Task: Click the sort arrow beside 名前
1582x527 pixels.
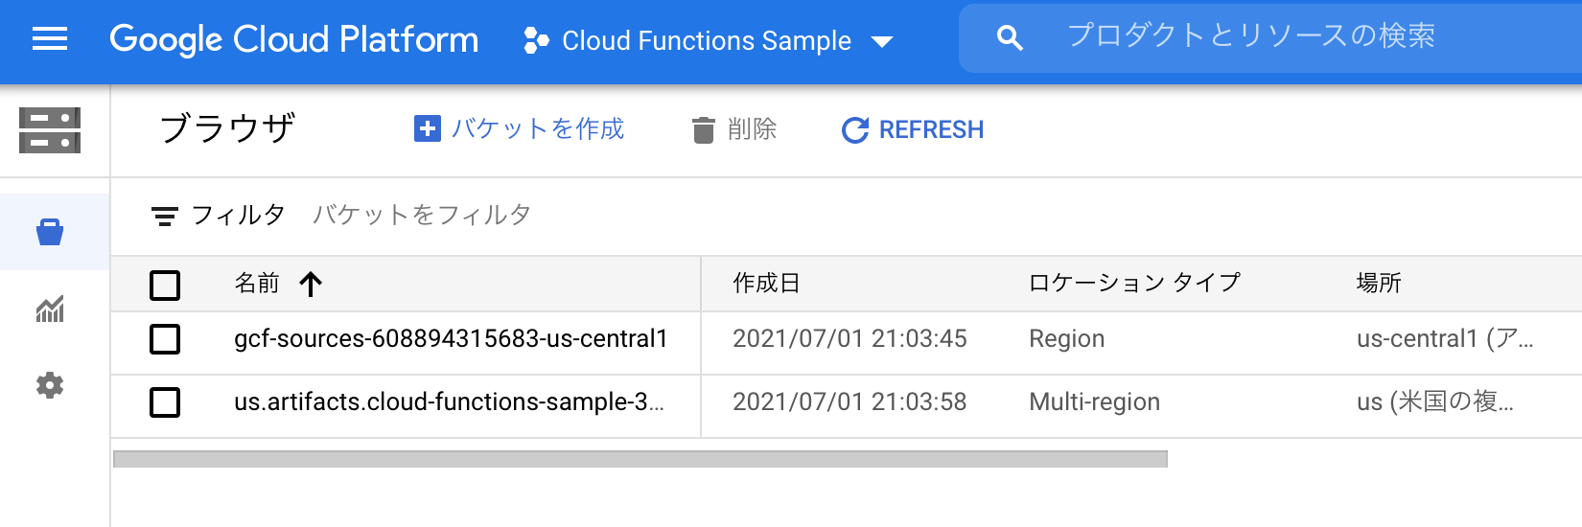Action: coord(311,284)
